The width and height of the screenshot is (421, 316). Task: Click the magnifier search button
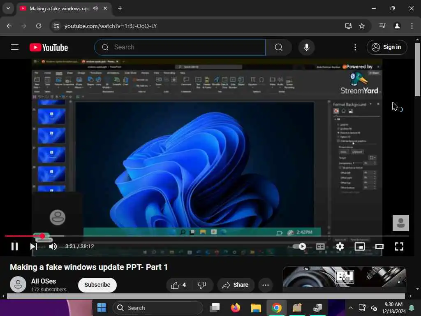coord(279,47)
